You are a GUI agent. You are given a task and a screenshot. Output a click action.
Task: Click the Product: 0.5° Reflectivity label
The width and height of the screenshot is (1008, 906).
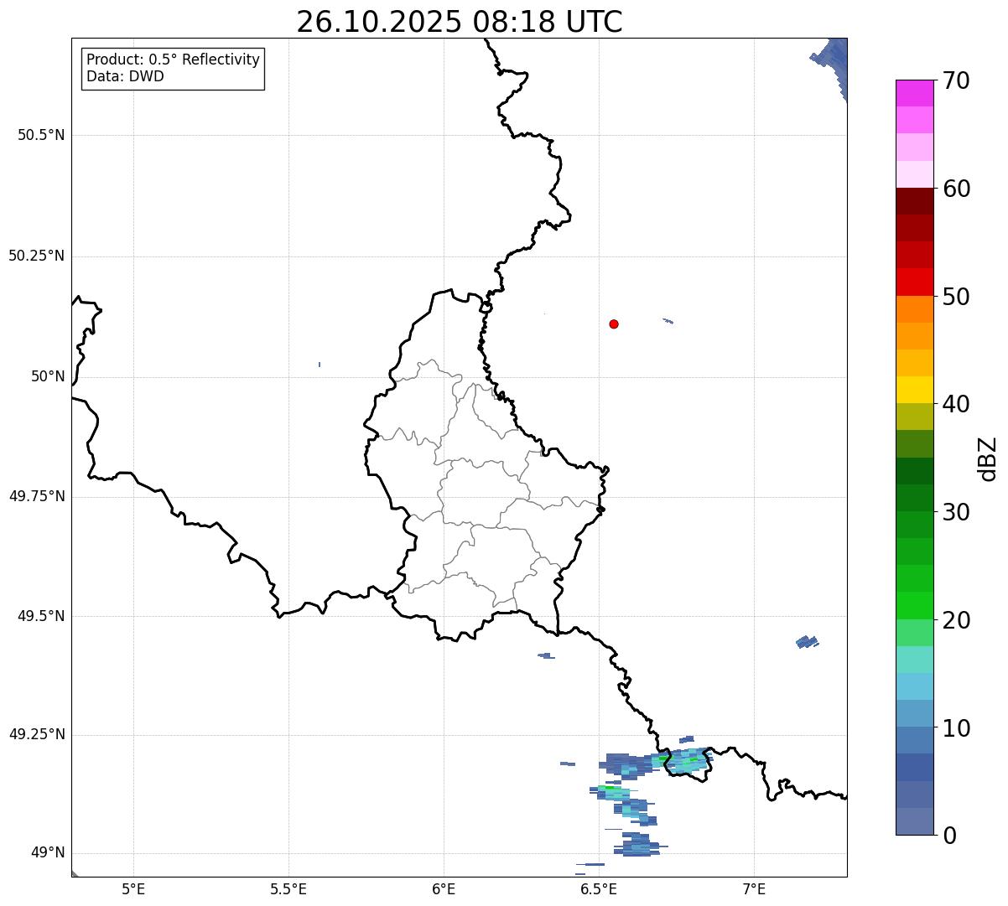pos(173,60)
